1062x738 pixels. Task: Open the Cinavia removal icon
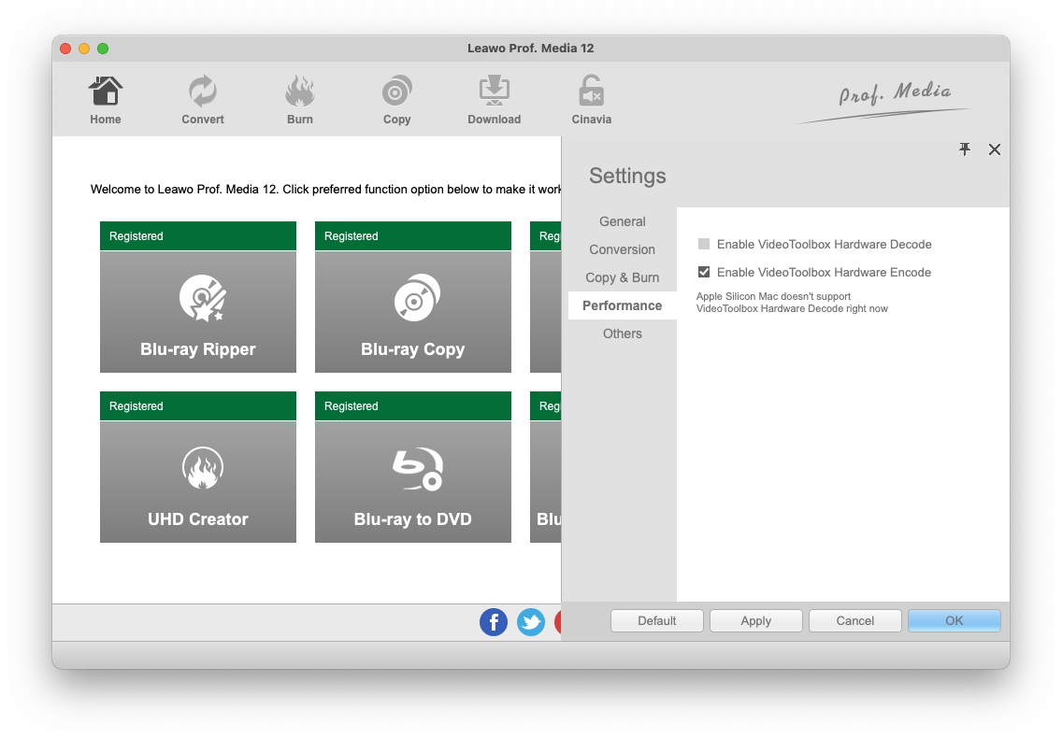click(x=591, y=92)
